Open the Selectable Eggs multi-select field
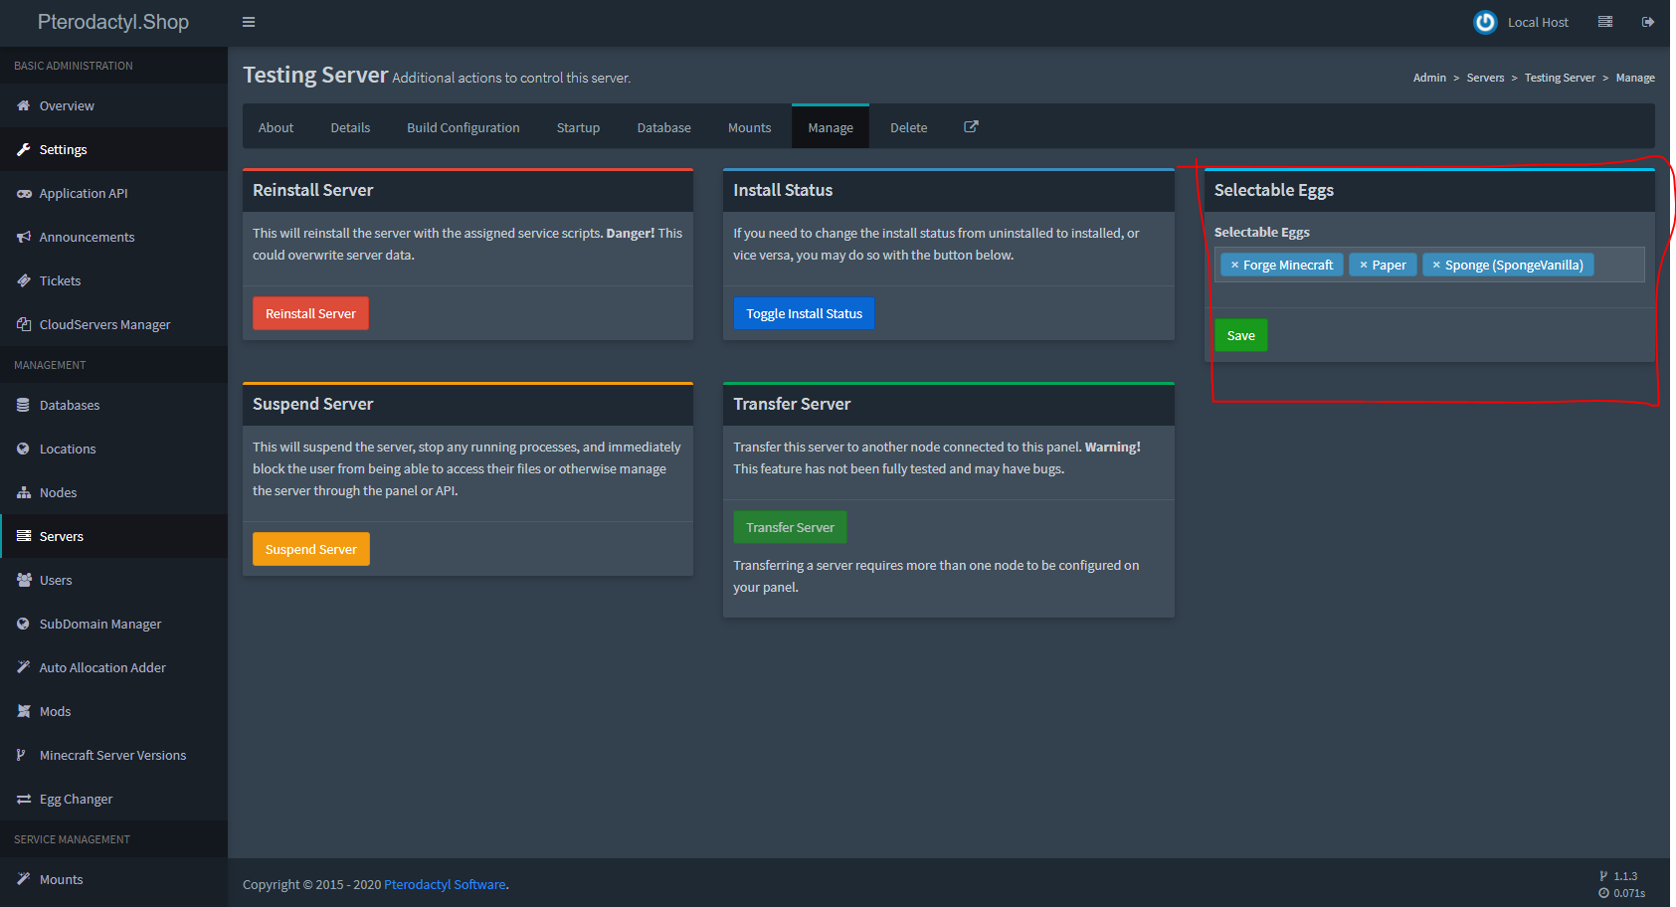Screen dimensions: 1676x907 click(1617, 266)
